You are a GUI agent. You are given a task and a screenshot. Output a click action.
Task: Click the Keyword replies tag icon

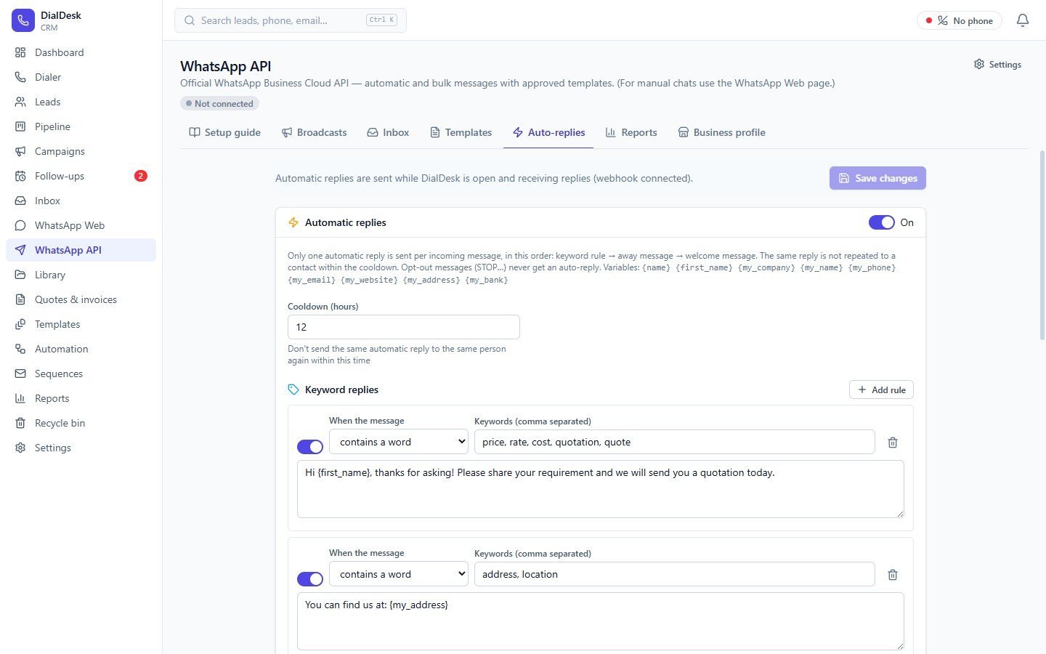tap(293, 389)
